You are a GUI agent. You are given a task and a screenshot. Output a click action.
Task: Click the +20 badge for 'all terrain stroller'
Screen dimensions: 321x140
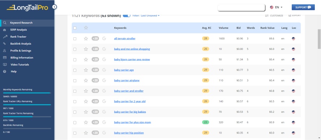pos(95,38)
